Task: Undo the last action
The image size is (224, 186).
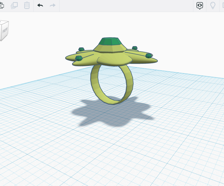Action: (x=40, y=5)
